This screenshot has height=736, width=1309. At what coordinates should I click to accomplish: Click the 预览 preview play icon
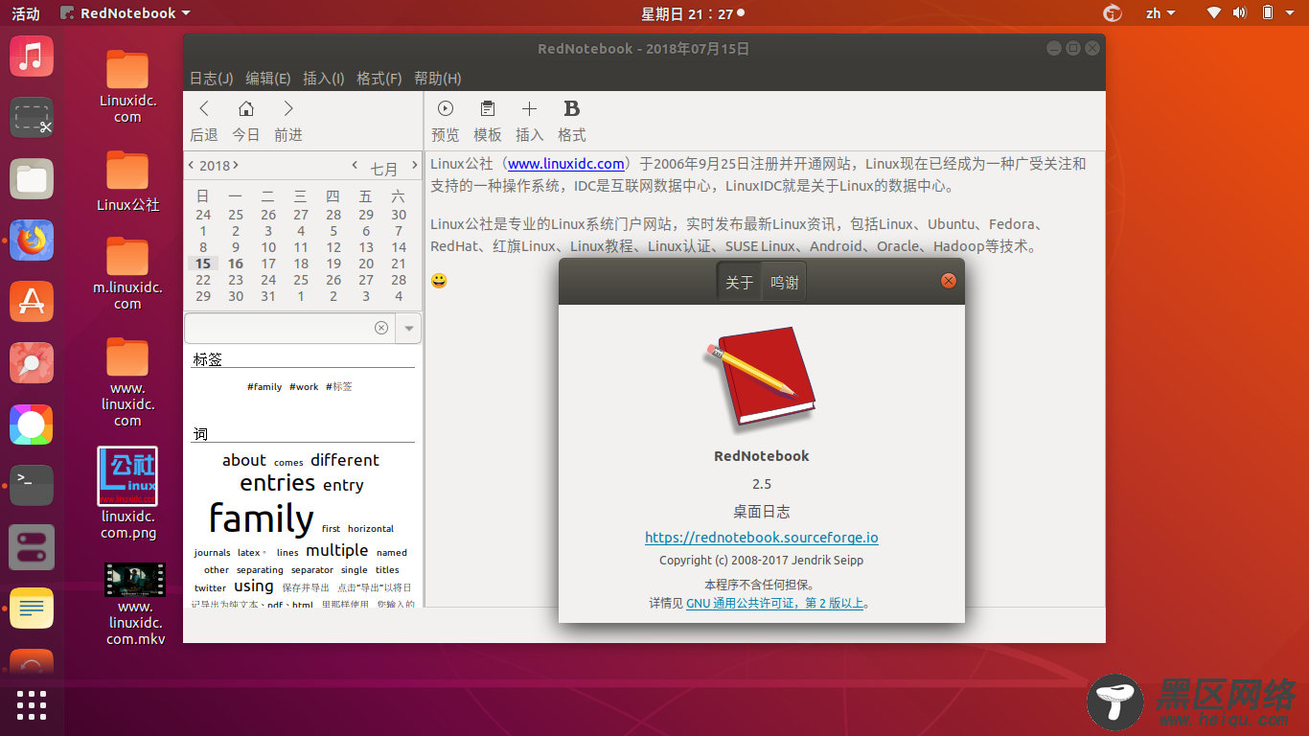[446, 108]
